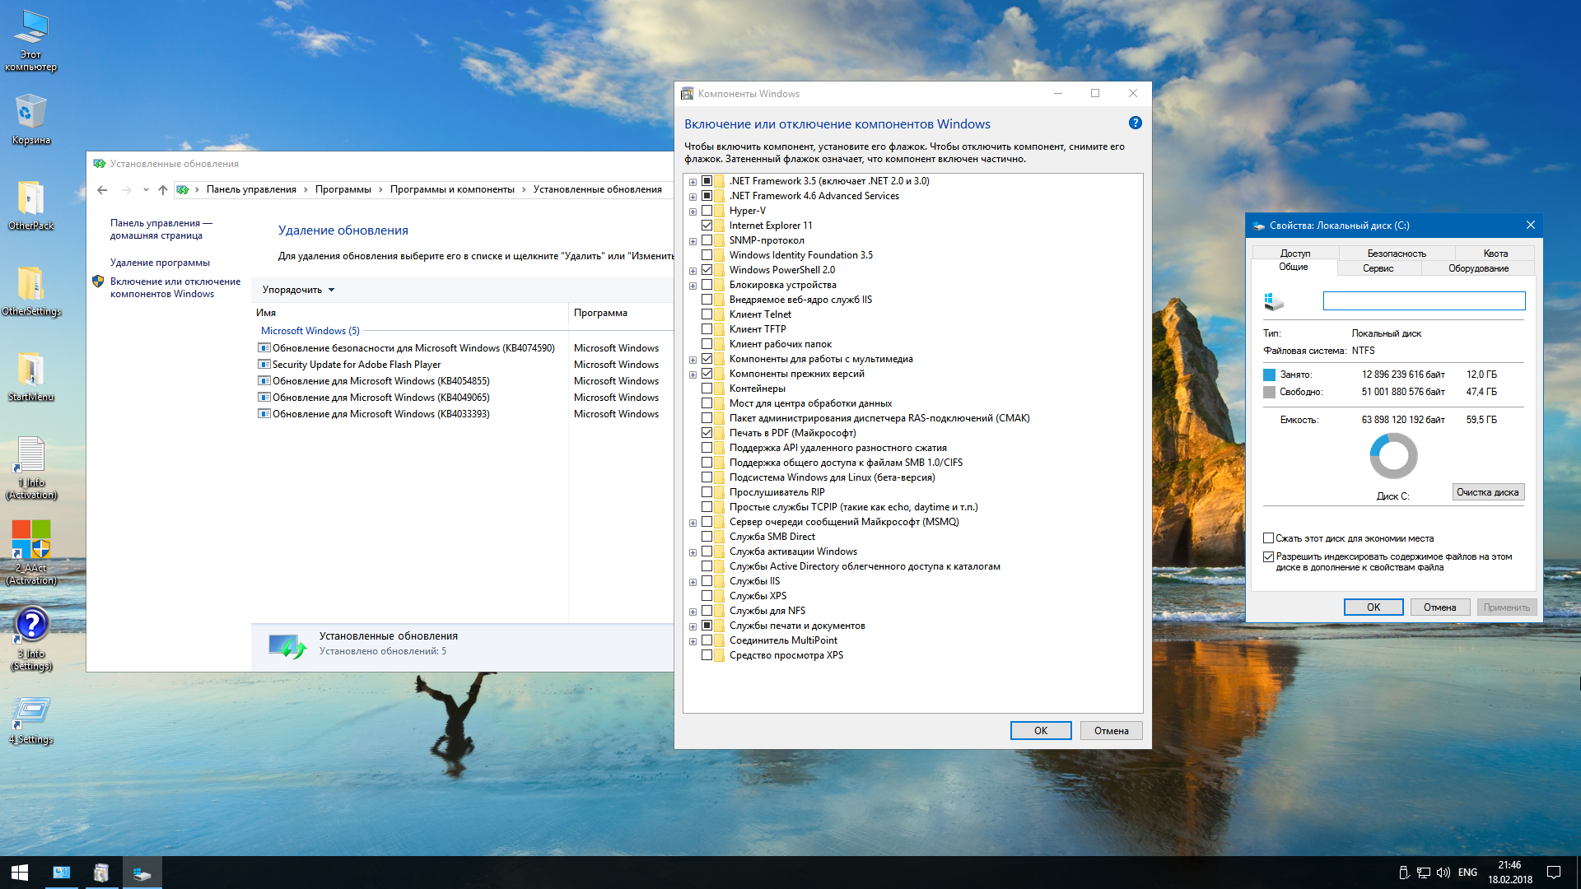
Task: Expand the .NET Framework 3.5 tree node
Action: coord(693,182)
